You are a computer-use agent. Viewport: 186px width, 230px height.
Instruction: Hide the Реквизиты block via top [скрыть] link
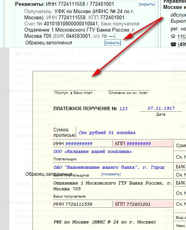pyautogui.click(x=147, y=4)
